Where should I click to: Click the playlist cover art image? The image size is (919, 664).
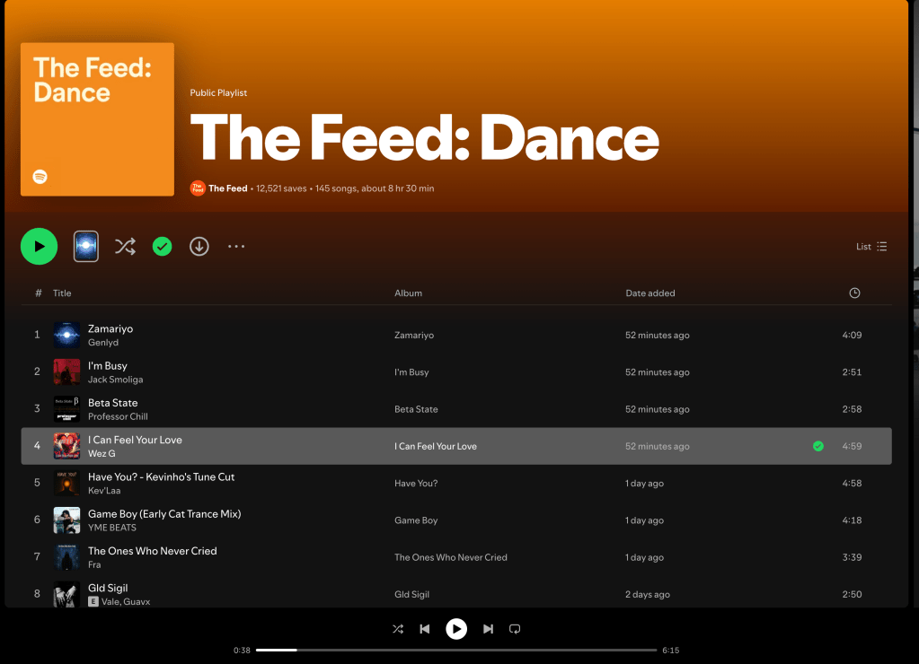(x=97, y=119)
